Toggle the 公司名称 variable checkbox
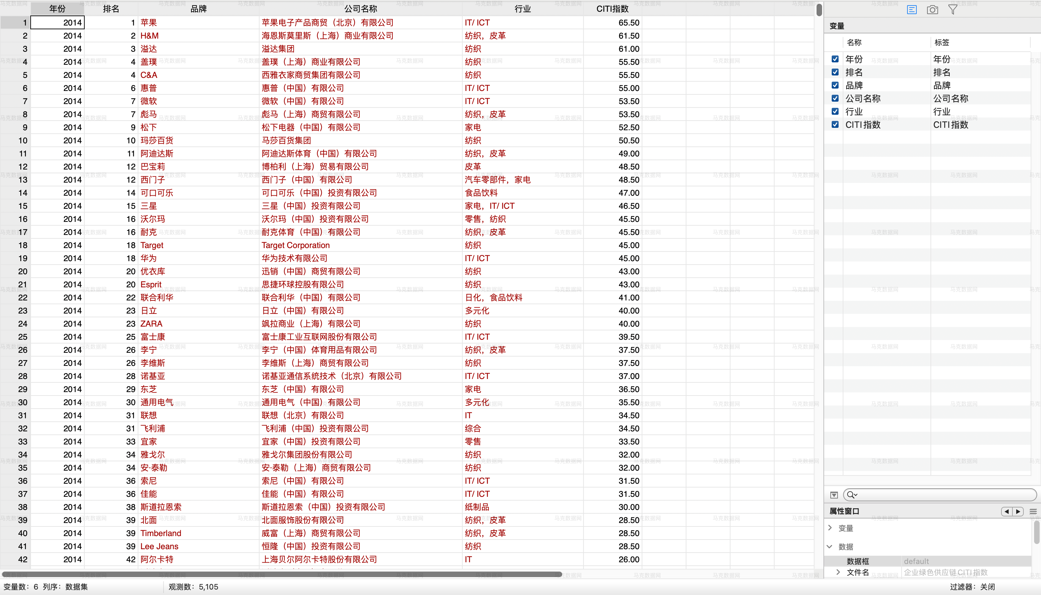The width and height of the screenshot is (1041, 595). click(x=835, y=99)
